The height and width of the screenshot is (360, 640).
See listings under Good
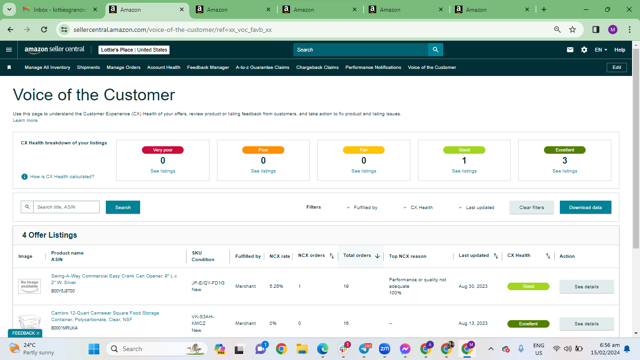pos(464,171)
